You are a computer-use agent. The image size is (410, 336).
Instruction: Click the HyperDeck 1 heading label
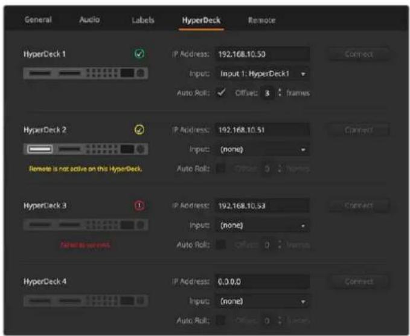tap(45, 54)
